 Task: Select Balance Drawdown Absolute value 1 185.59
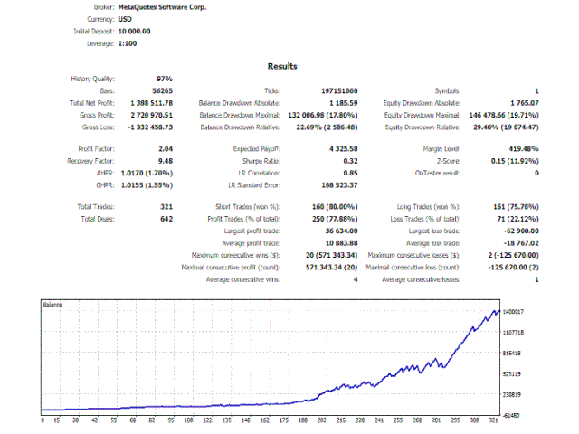coord(344,103)
